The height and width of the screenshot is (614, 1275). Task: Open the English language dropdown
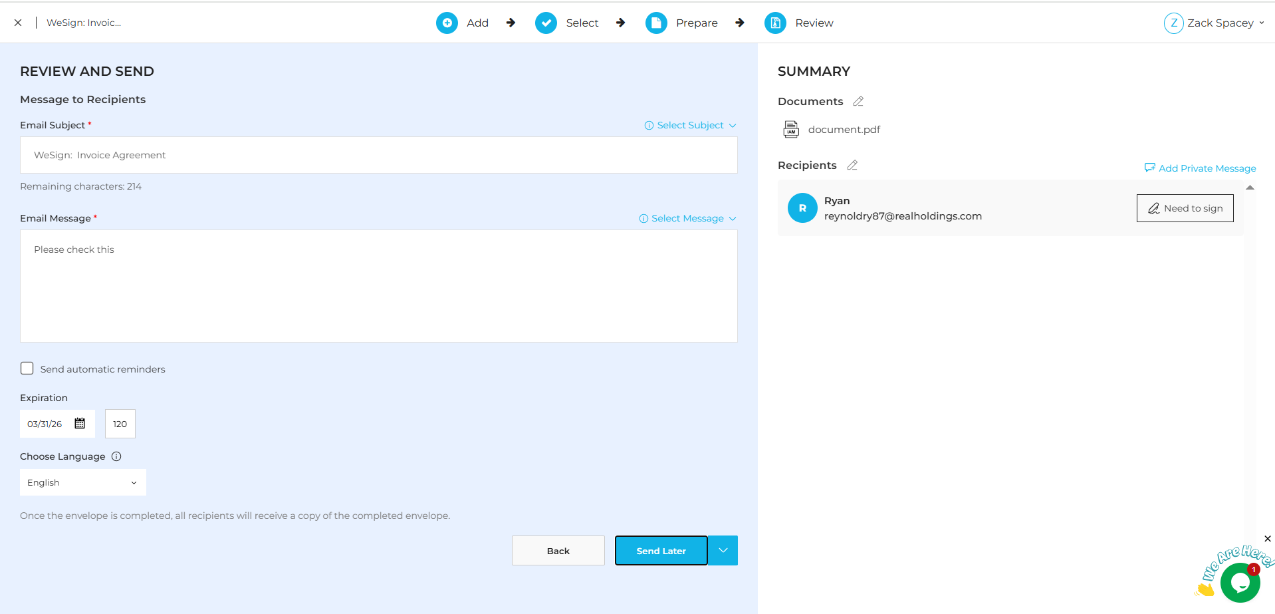coord(82,482)
